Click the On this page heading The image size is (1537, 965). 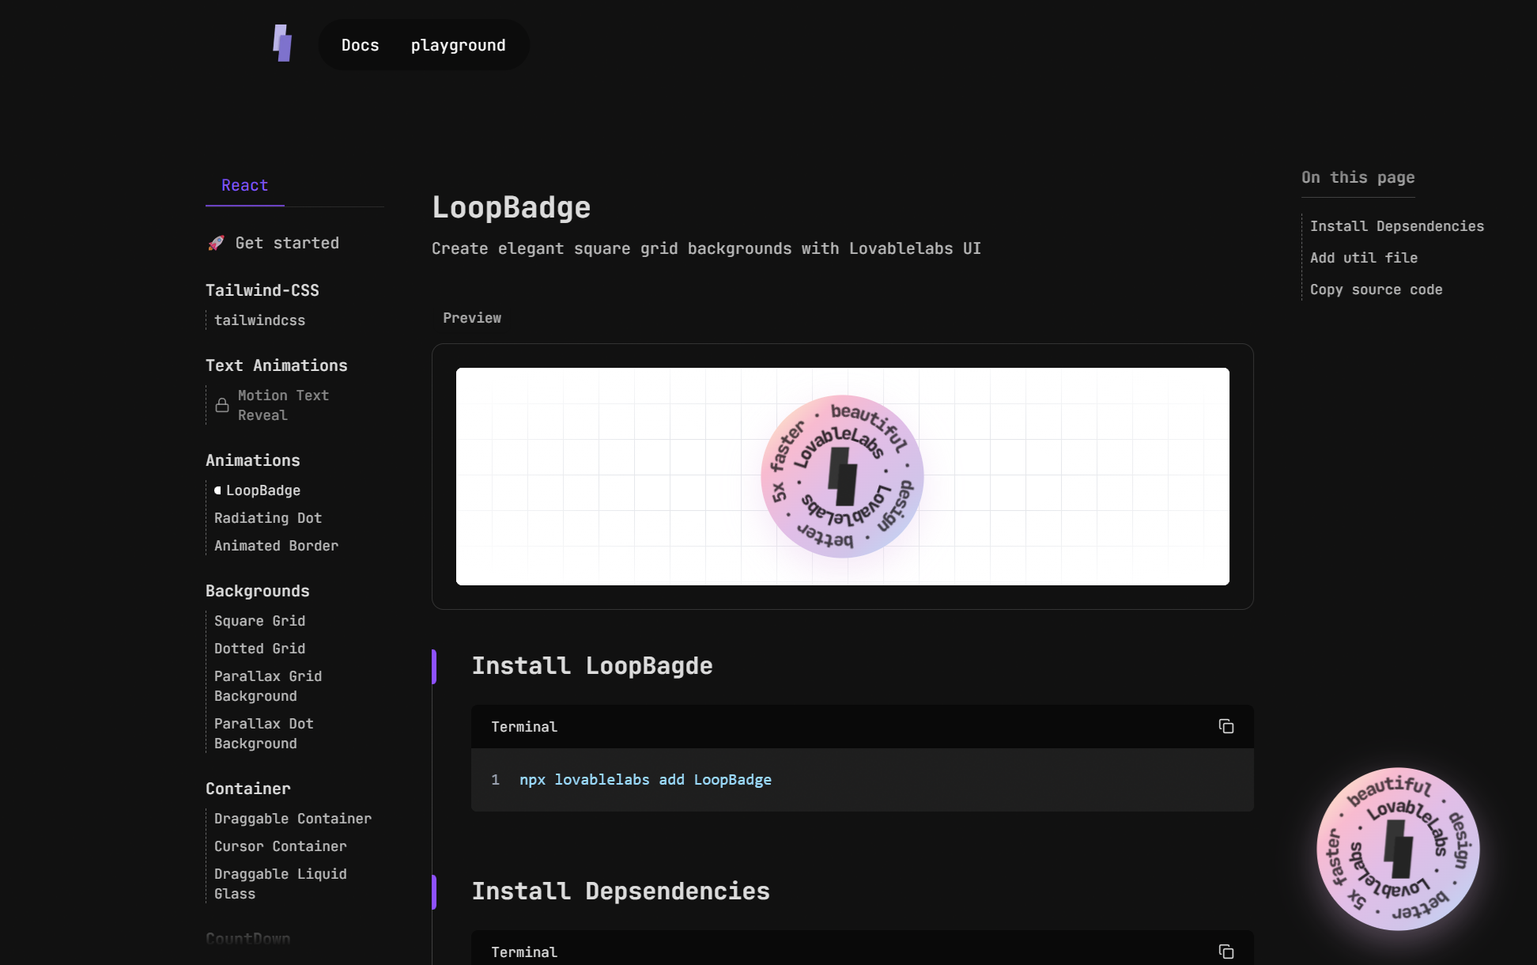point(1358,177)
